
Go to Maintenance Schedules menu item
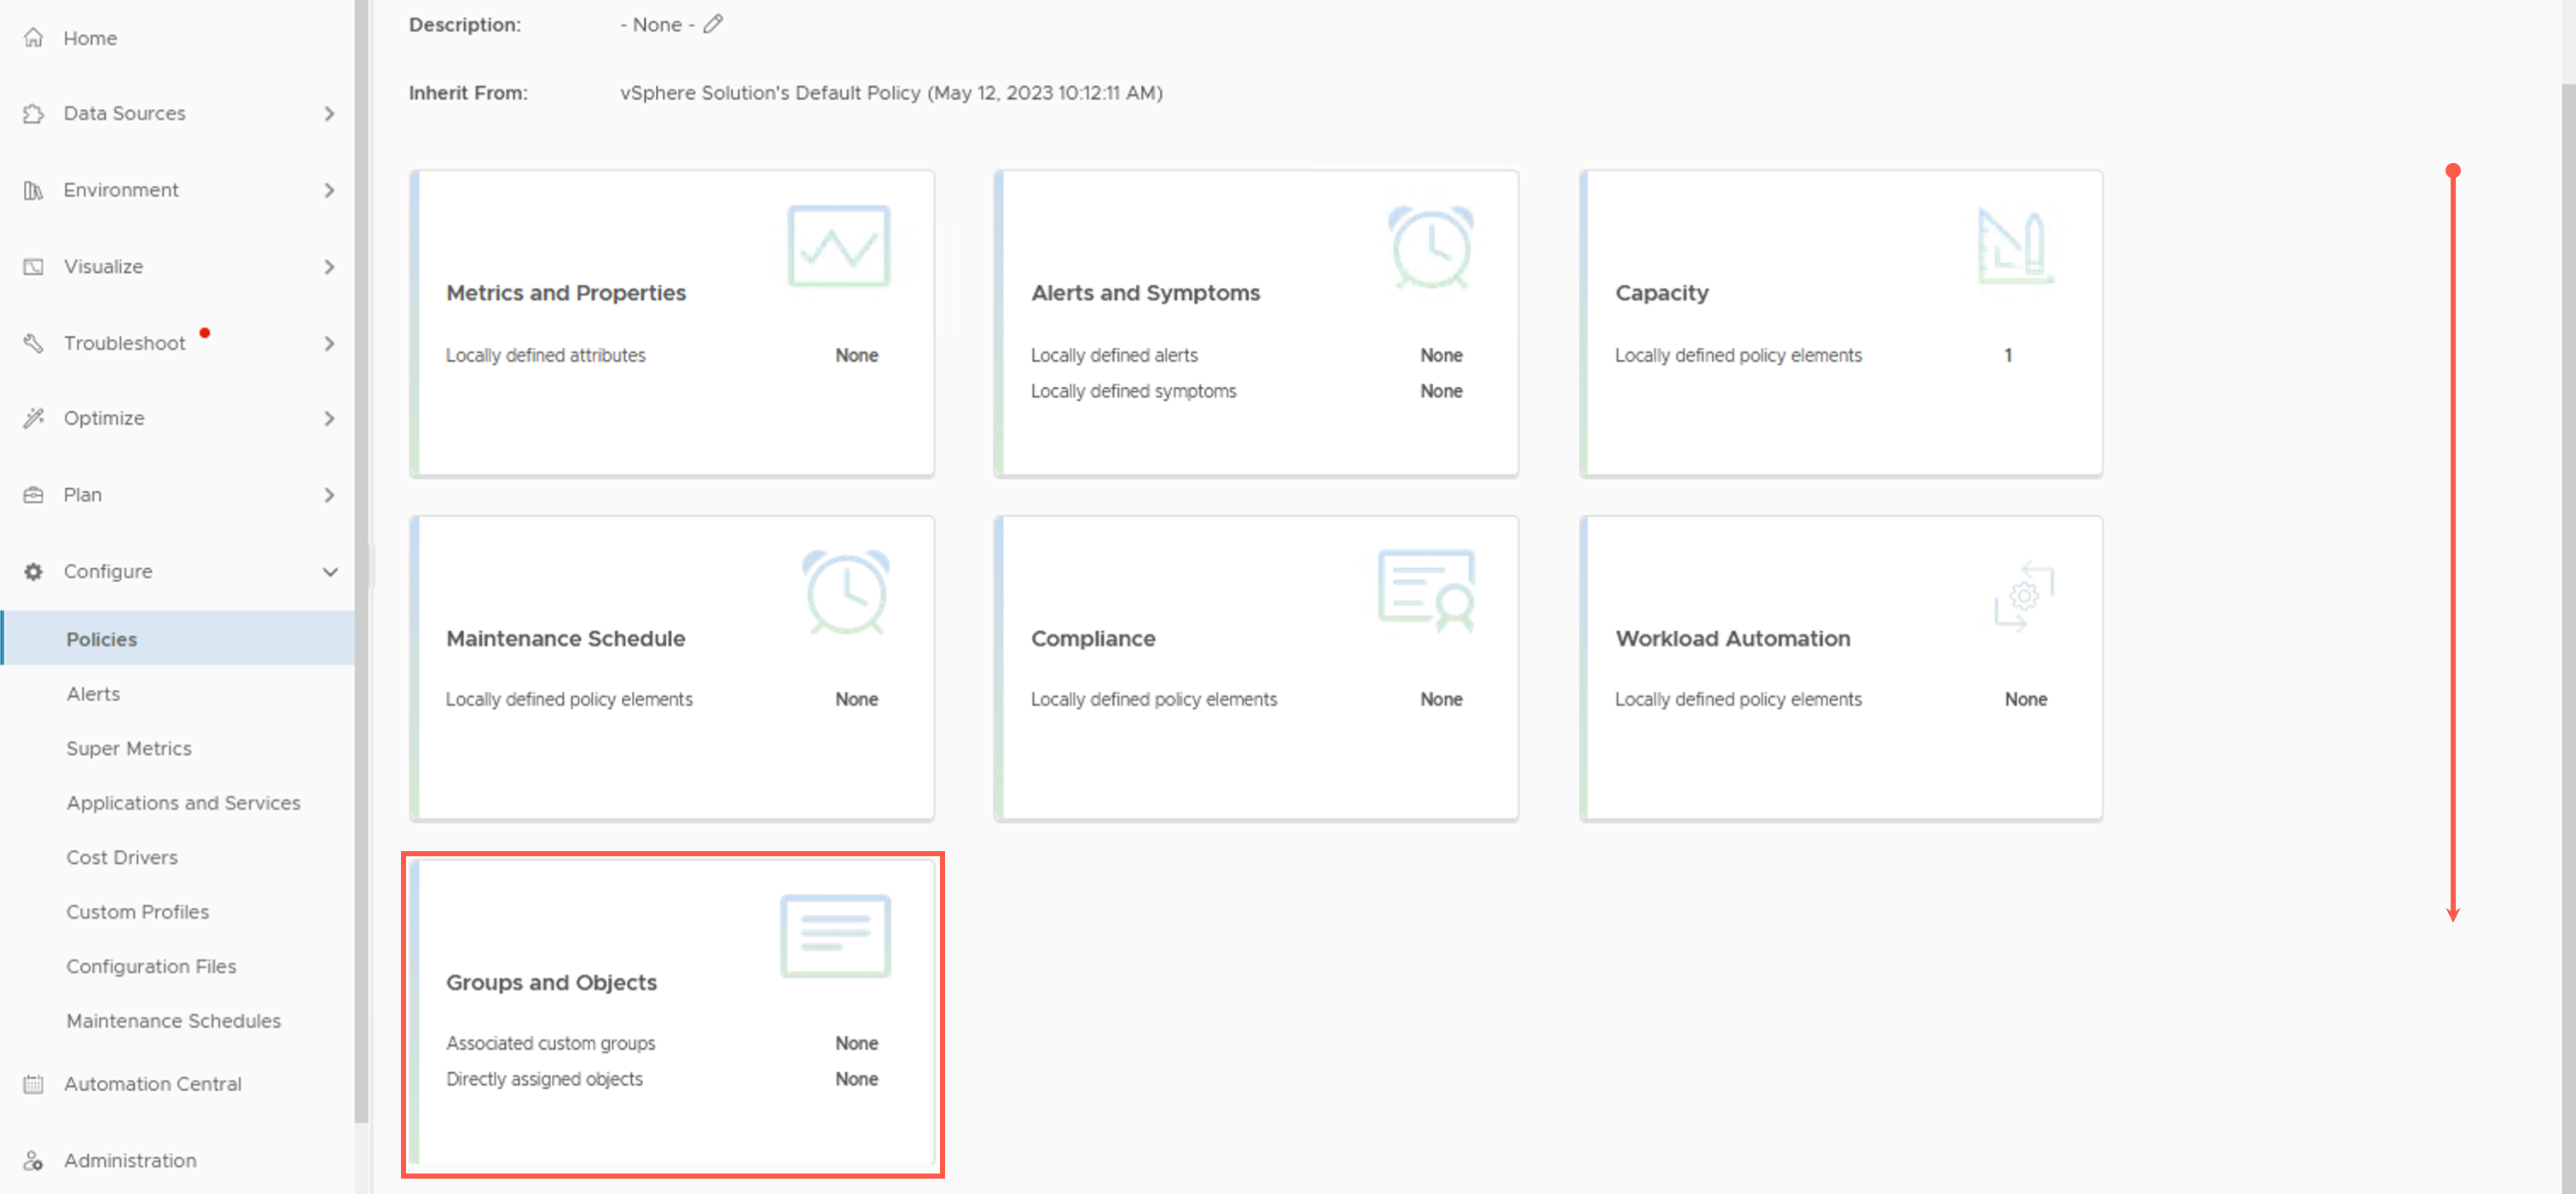click(x=173, y=1020)
